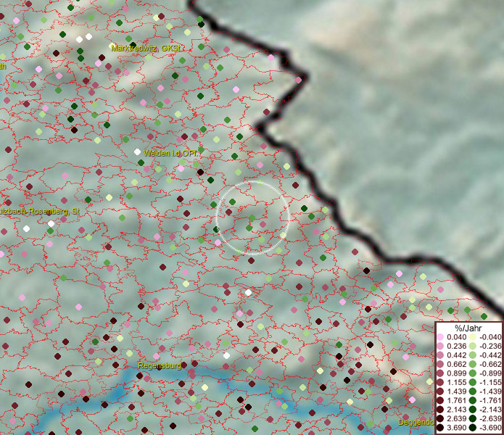Click inside the white circle selection ring
The image size is (504, 435).
[252, 217]
